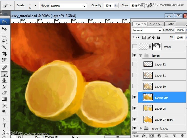187x138 pixels.
Task: Select the Clone Stamp tool
Action: click(4, 80)
